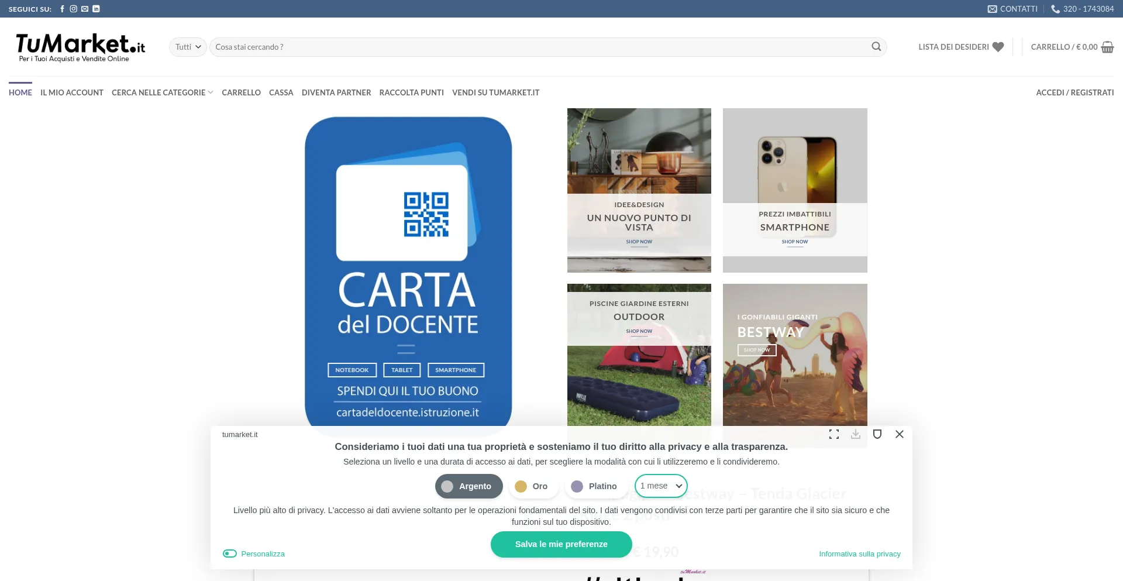
Task: Open the Facebook social icon
Action: 62,9
